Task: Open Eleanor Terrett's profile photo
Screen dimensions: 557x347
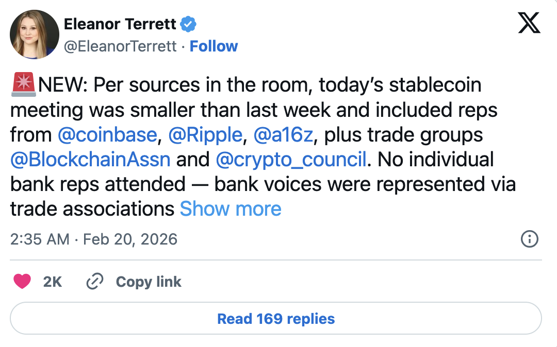Action: click(x=35, y=34)
